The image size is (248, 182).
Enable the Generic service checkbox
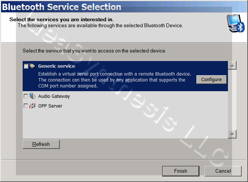26,66
